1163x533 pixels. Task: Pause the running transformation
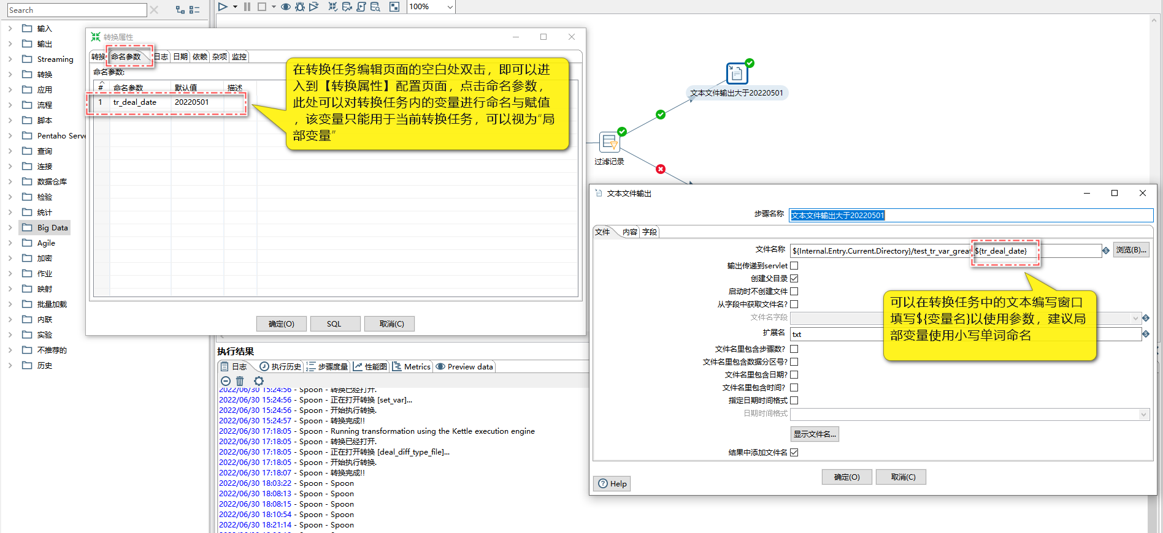[247, 7]
